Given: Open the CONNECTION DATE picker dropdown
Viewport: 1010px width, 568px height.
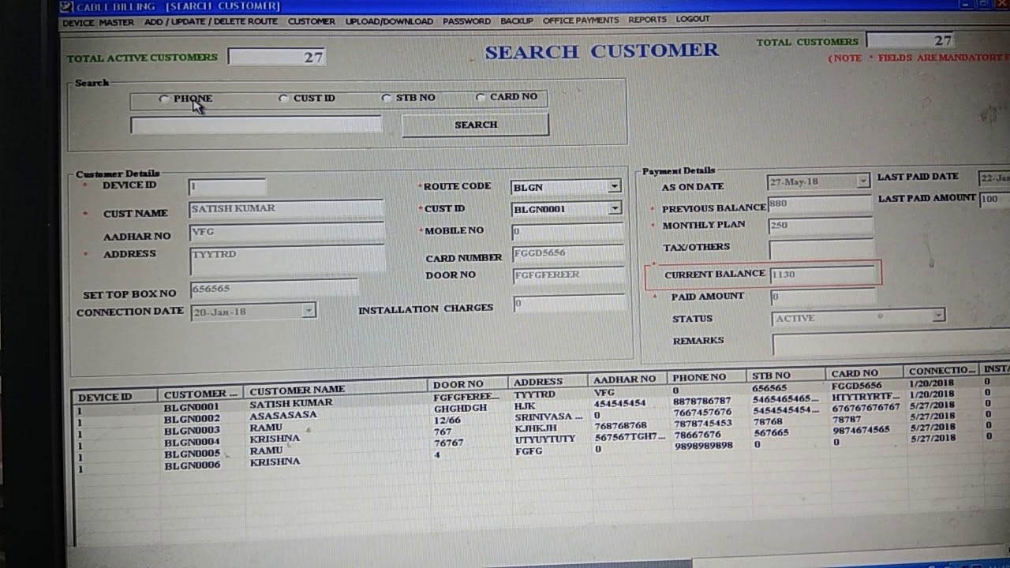Looking at the screenshot, I should 308,312.
